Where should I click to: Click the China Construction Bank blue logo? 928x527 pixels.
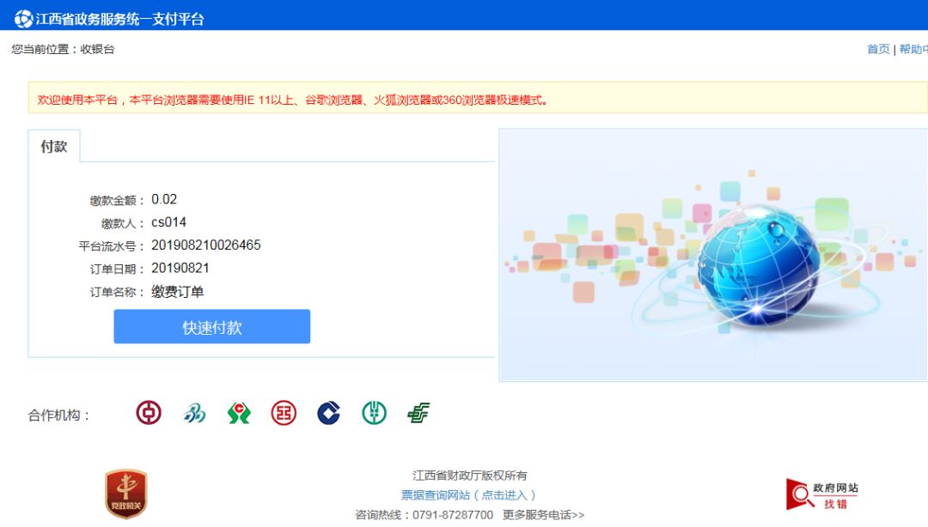pyautogui.click(x=328, y=413)
